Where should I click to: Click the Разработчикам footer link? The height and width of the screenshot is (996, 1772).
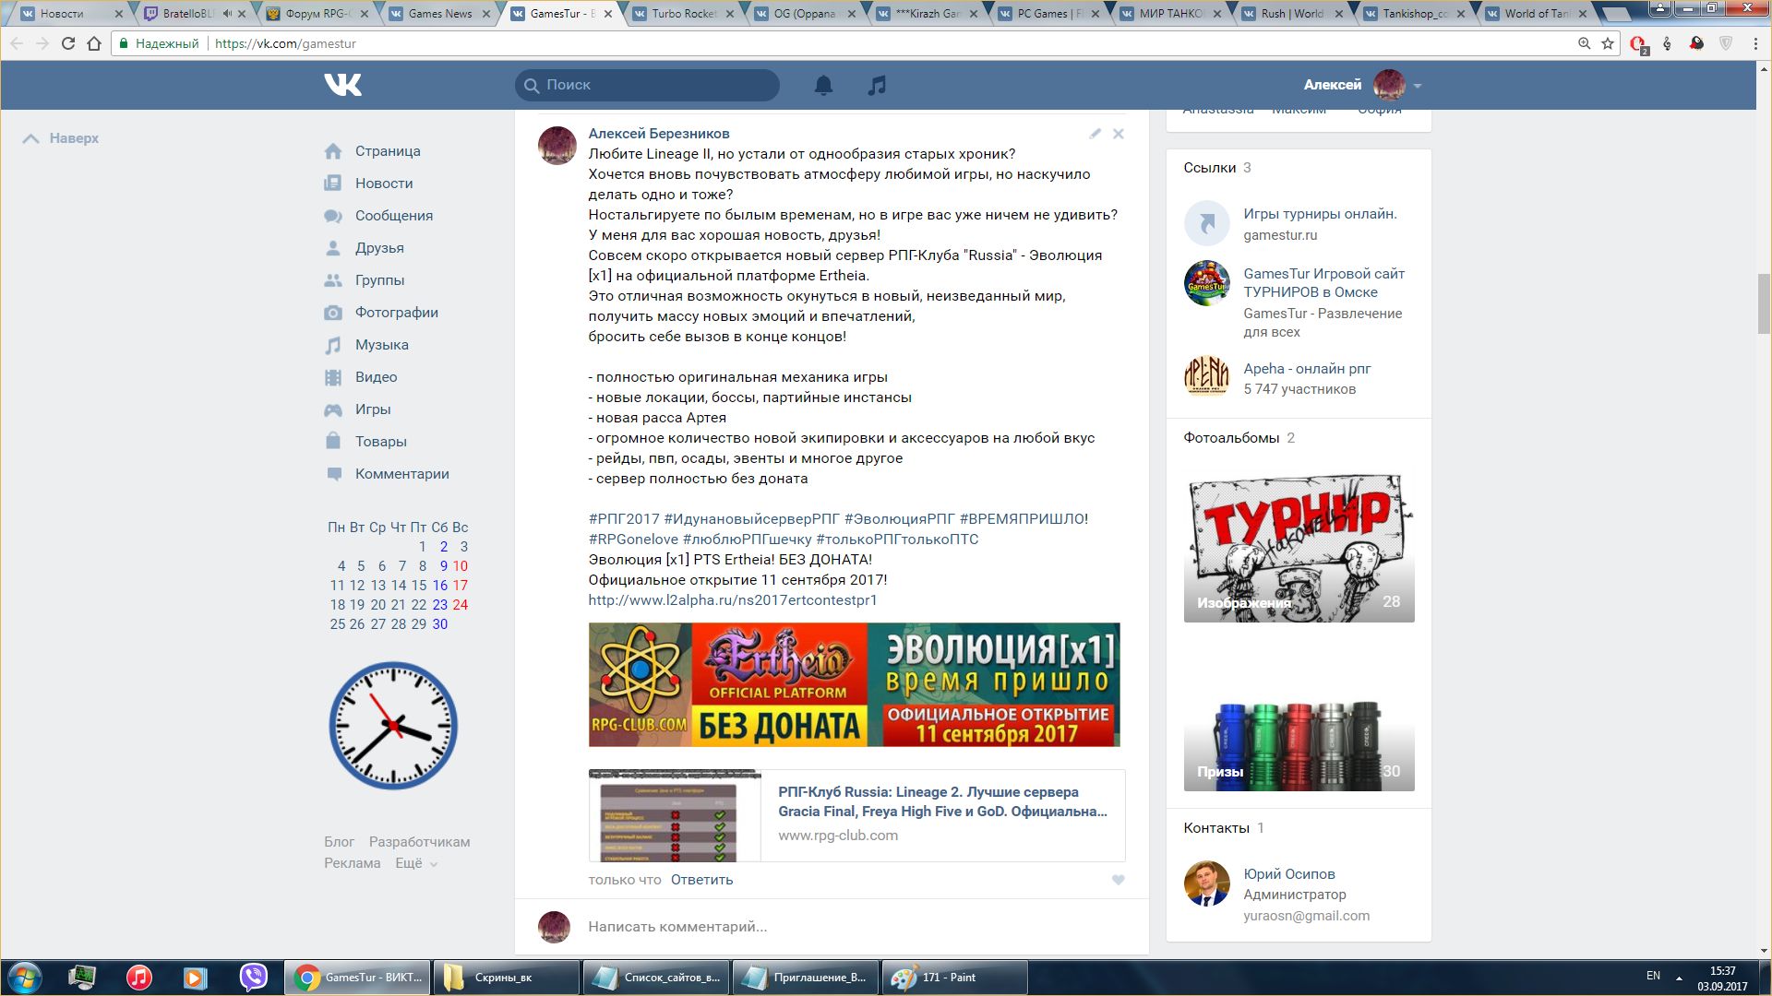coord(419,842)
